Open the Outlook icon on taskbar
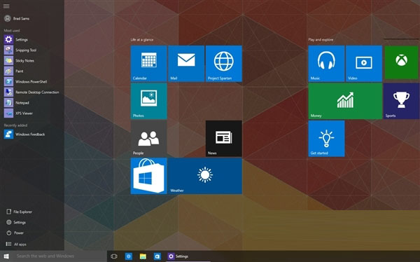Image resolution: width=420 pixels, height=262 pixels. click(157, 256)
